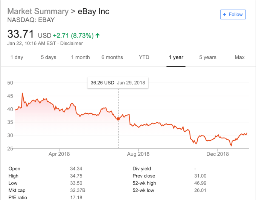Click the Apr 2018 axis label
256x200 pixels.
pyautogui.click(x=59, y=154)
